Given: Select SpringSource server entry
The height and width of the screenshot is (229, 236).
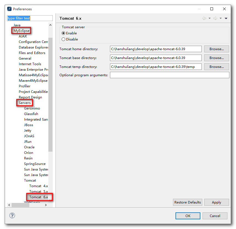Looking at the screenshot, I should pyautogui.click(x=35, y=164).
